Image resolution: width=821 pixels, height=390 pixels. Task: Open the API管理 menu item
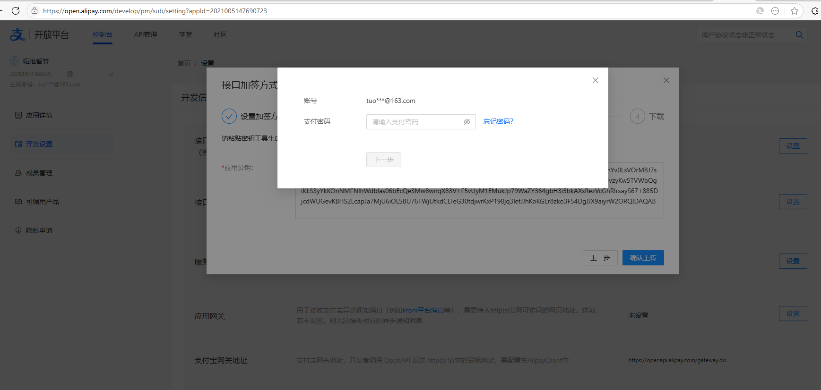pos(146,34)
